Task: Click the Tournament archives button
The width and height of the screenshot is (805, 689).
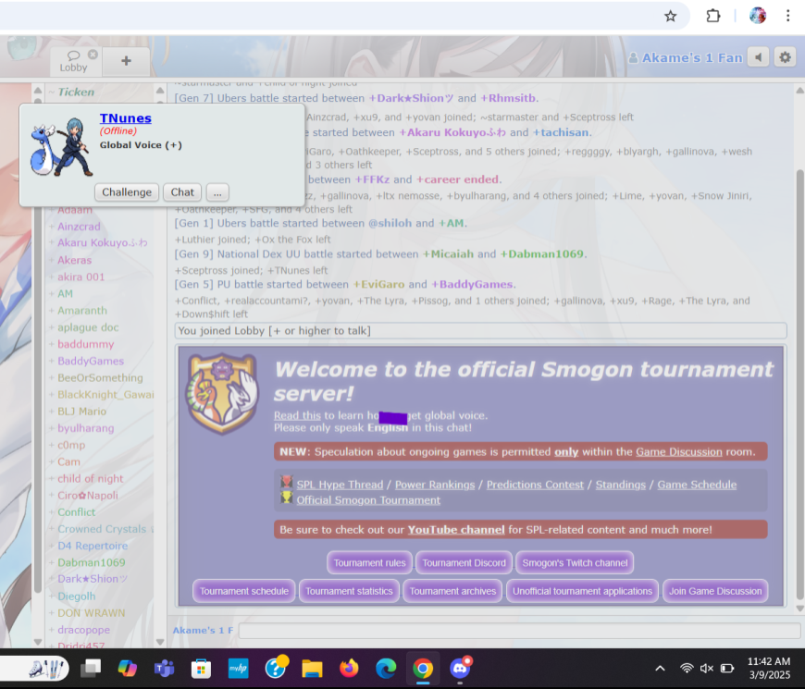Action: (452, 591)
